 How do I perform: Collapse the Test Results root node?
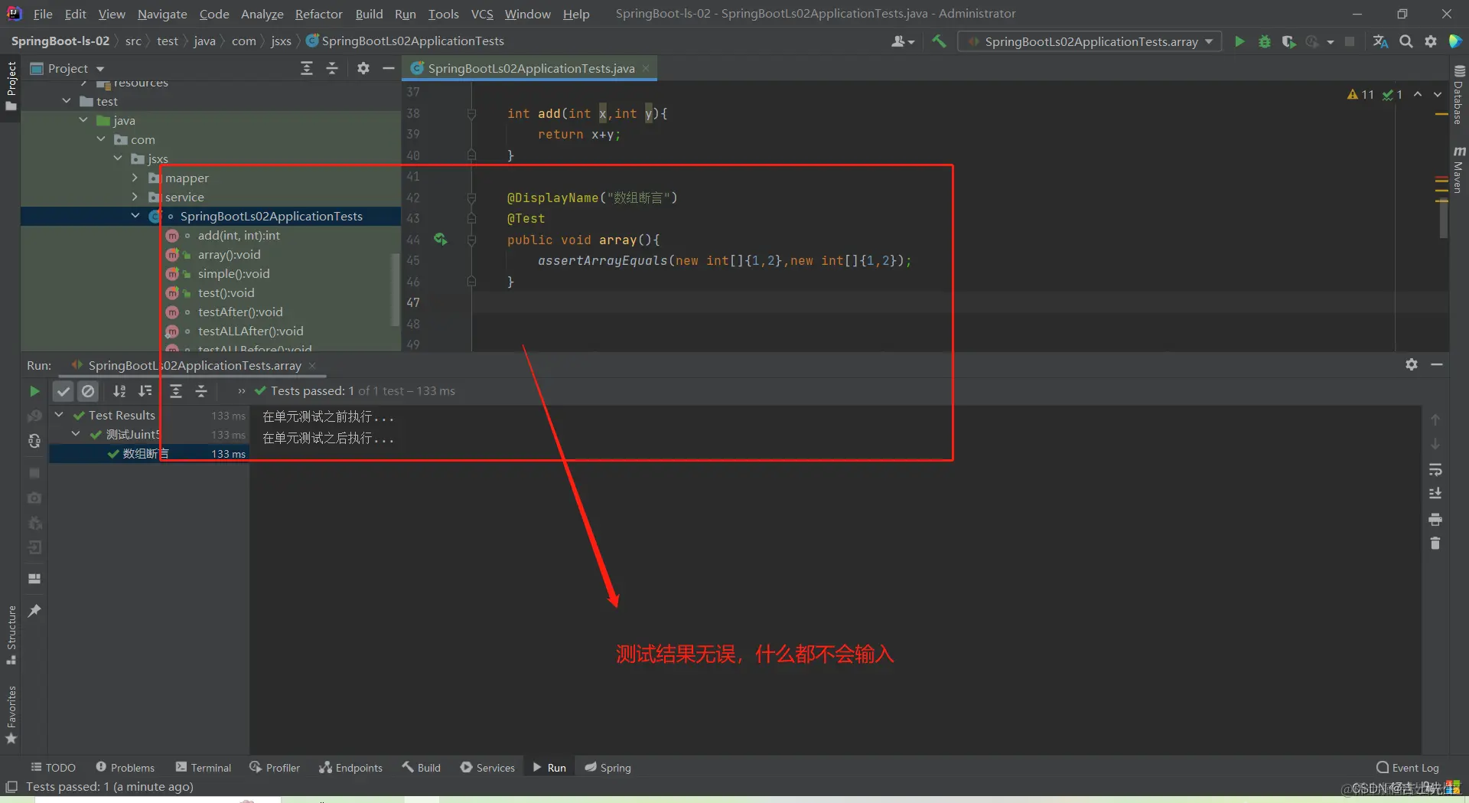[x=59, y=415]
